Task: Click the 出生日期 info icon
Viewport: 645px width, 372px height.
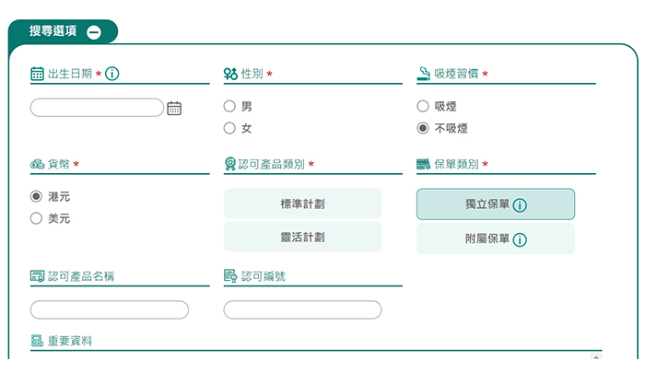Action: coord(111,74)
